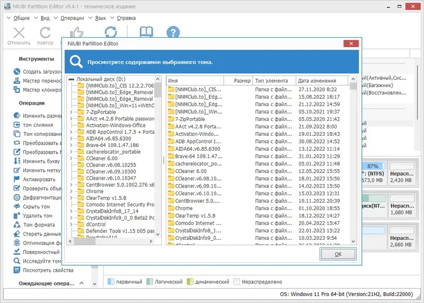Expand the Chrome folder in tree

[x=71, y=191]
